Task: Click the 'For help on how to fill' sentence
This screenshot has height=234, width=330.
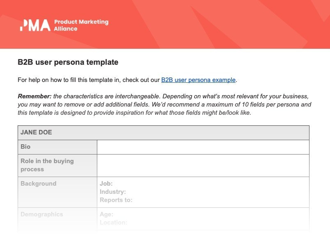Action: click(x=127, y=80)
